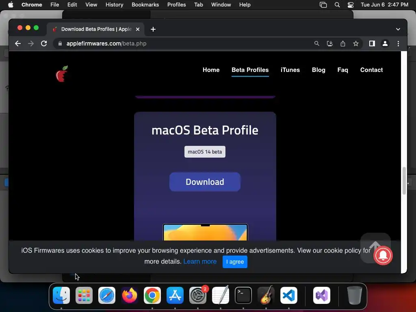
Task: Toggle Chrome side panel
Action: (372, 43)
